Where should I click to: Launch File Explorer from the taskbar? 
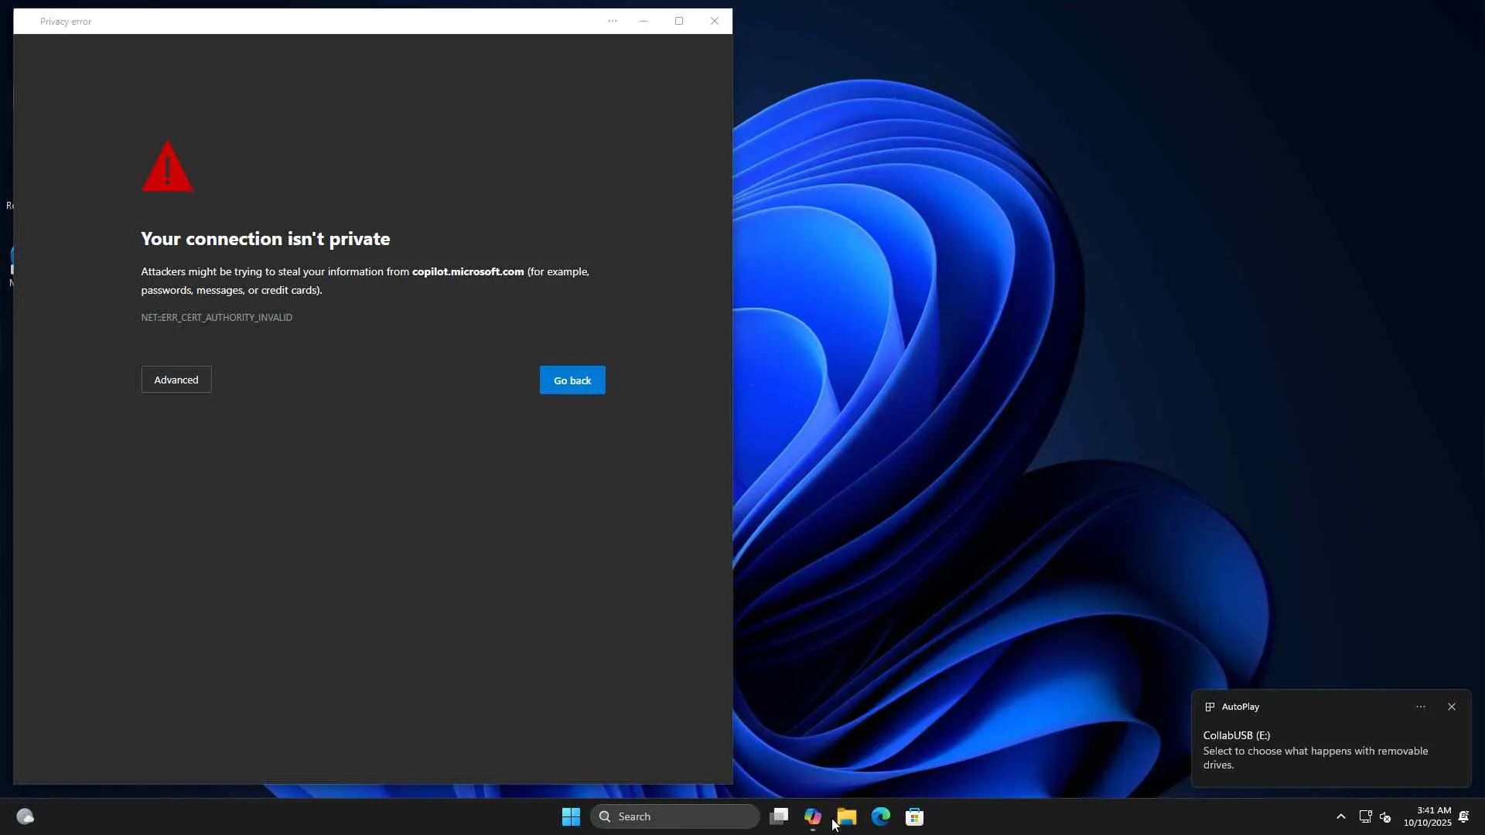click(x=847, y=816)
